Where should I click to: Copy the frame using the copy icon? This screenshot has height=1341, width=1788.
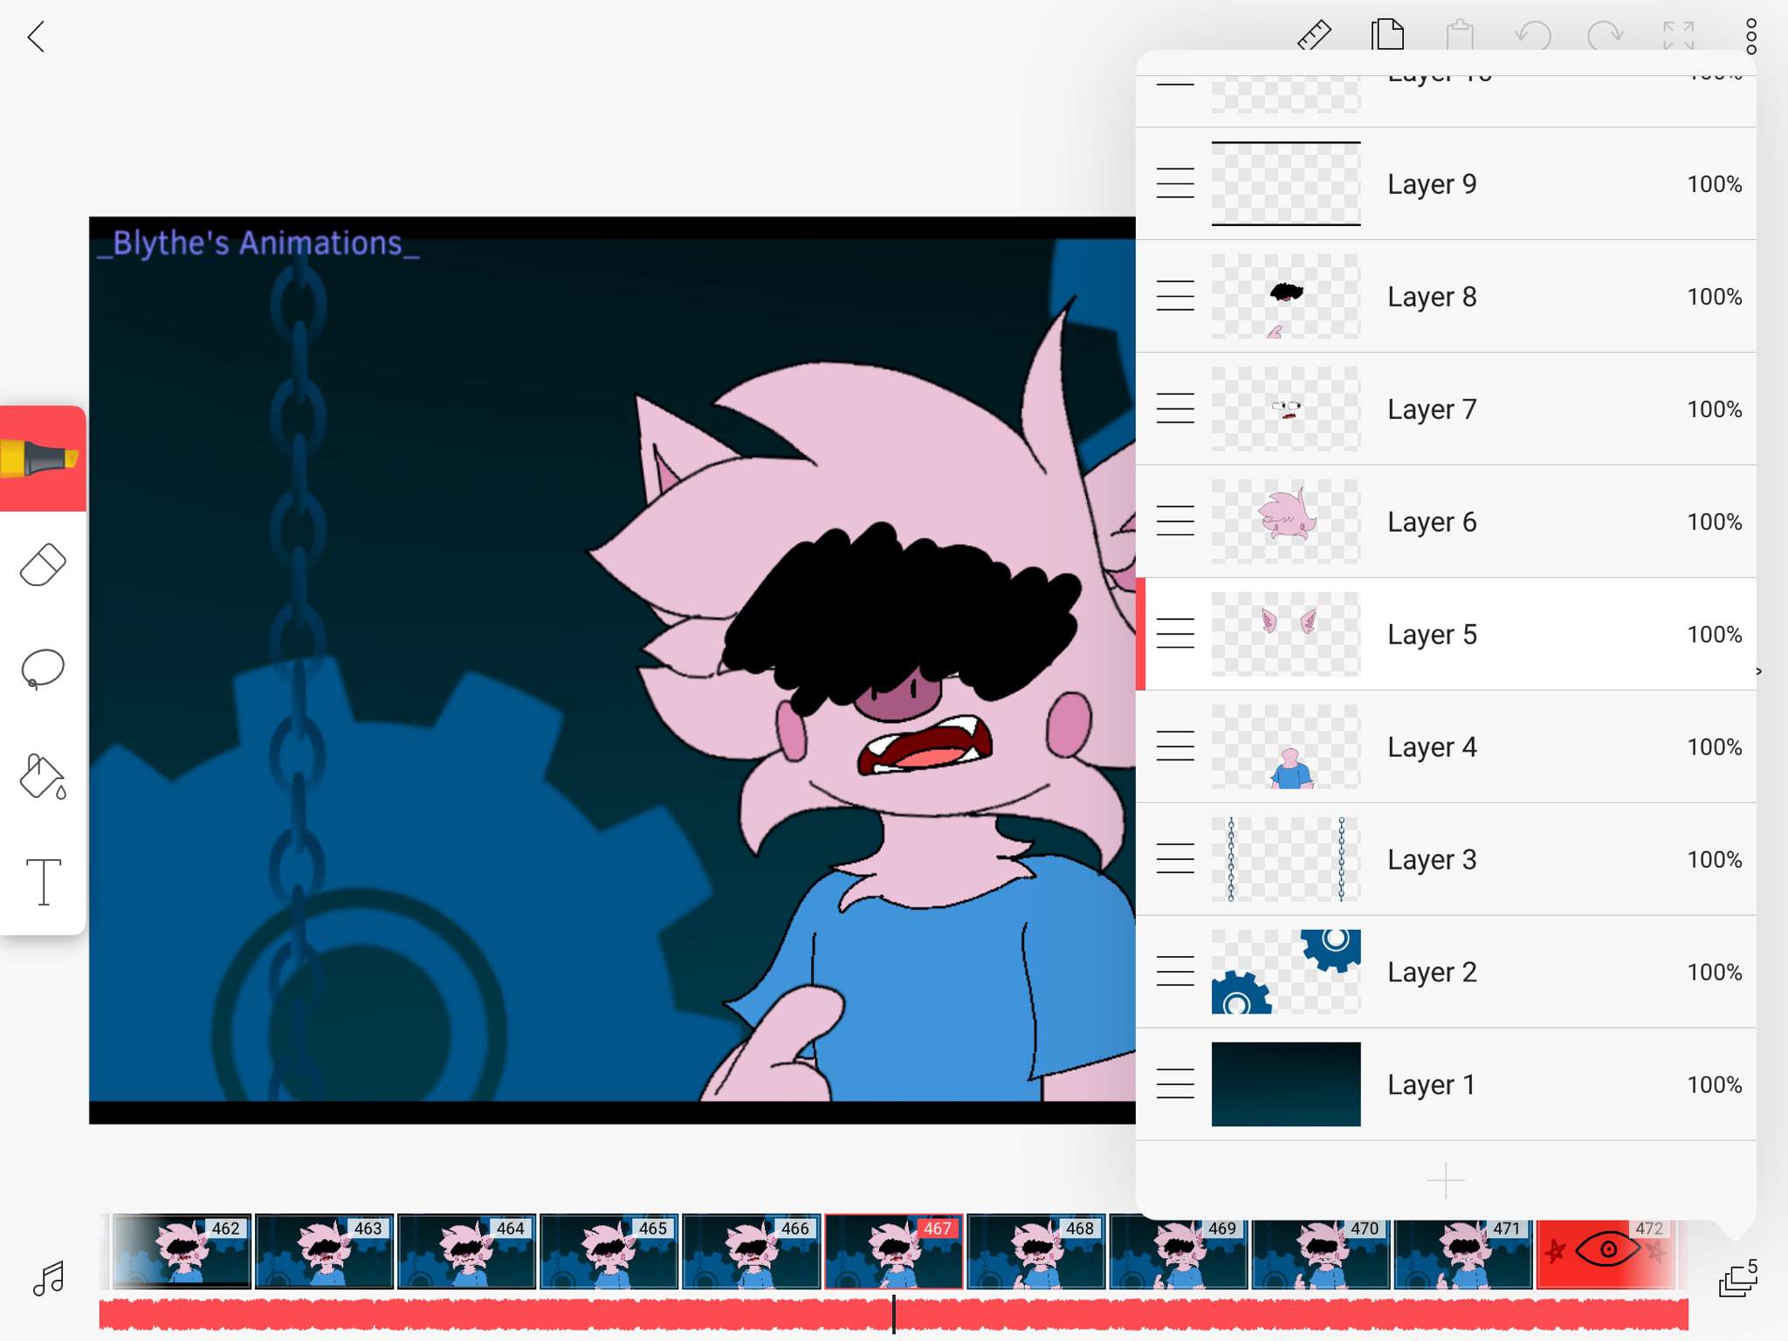pyautogui.click(x=1387, y=35)
